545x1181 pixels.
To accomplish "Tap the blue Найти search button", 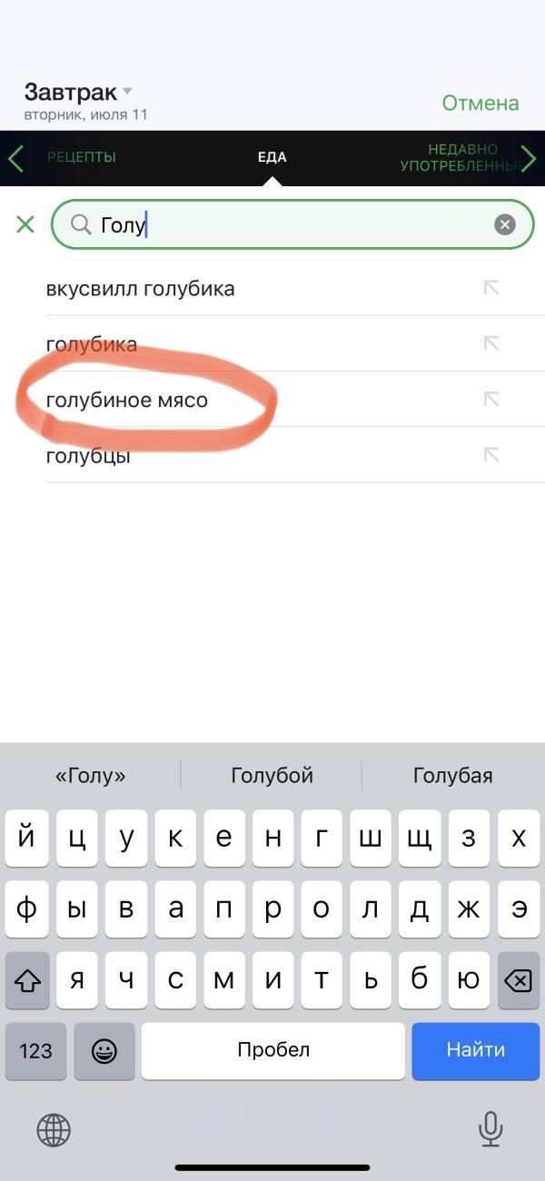I will pos(476,1050).
